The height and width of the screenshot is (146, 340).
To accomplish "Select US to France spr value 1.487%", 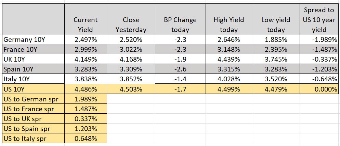I will [x=86, y=109].
